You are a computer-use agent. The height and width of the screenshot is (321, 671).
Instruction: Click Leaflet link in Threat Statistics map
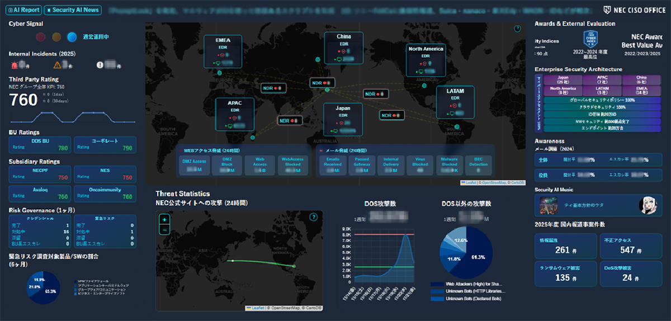click(257, 308)
